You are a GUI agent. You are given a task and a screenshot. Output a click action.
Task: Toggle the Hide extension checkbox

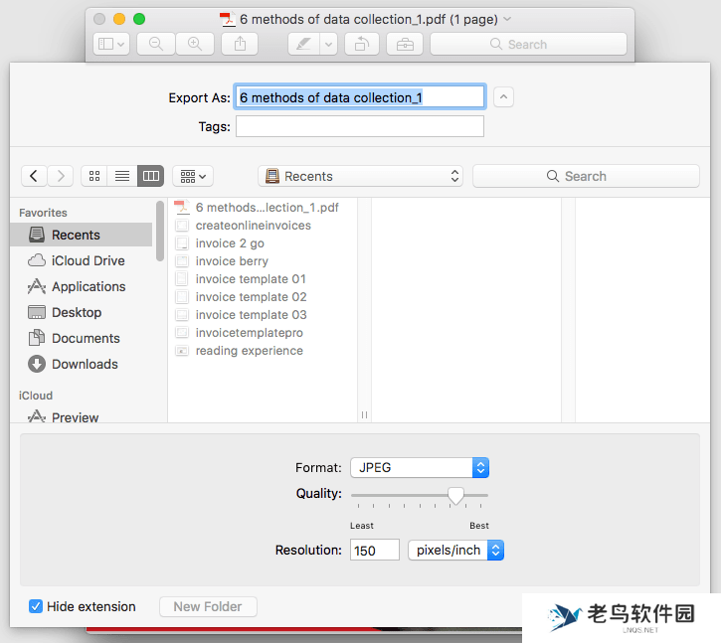pyautogui.click(x=36, y=606)
